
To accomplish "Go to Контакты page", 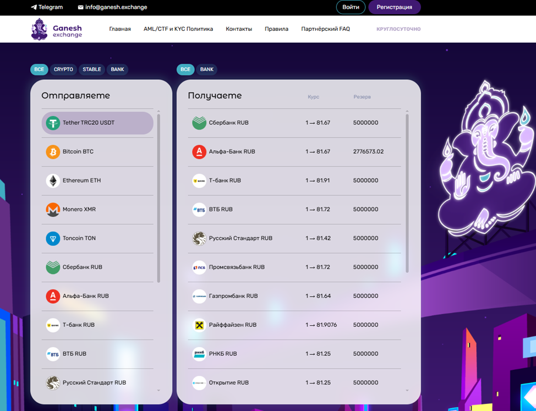I will coord(239,29).
